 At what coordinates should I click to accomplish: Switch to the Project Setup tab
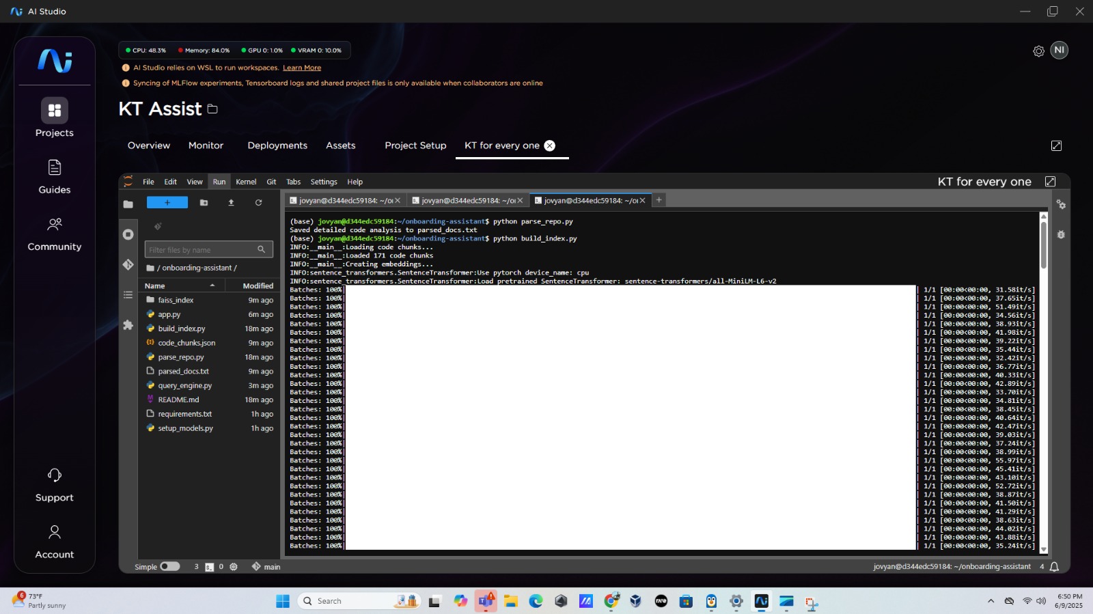click(x=415, y=145)
